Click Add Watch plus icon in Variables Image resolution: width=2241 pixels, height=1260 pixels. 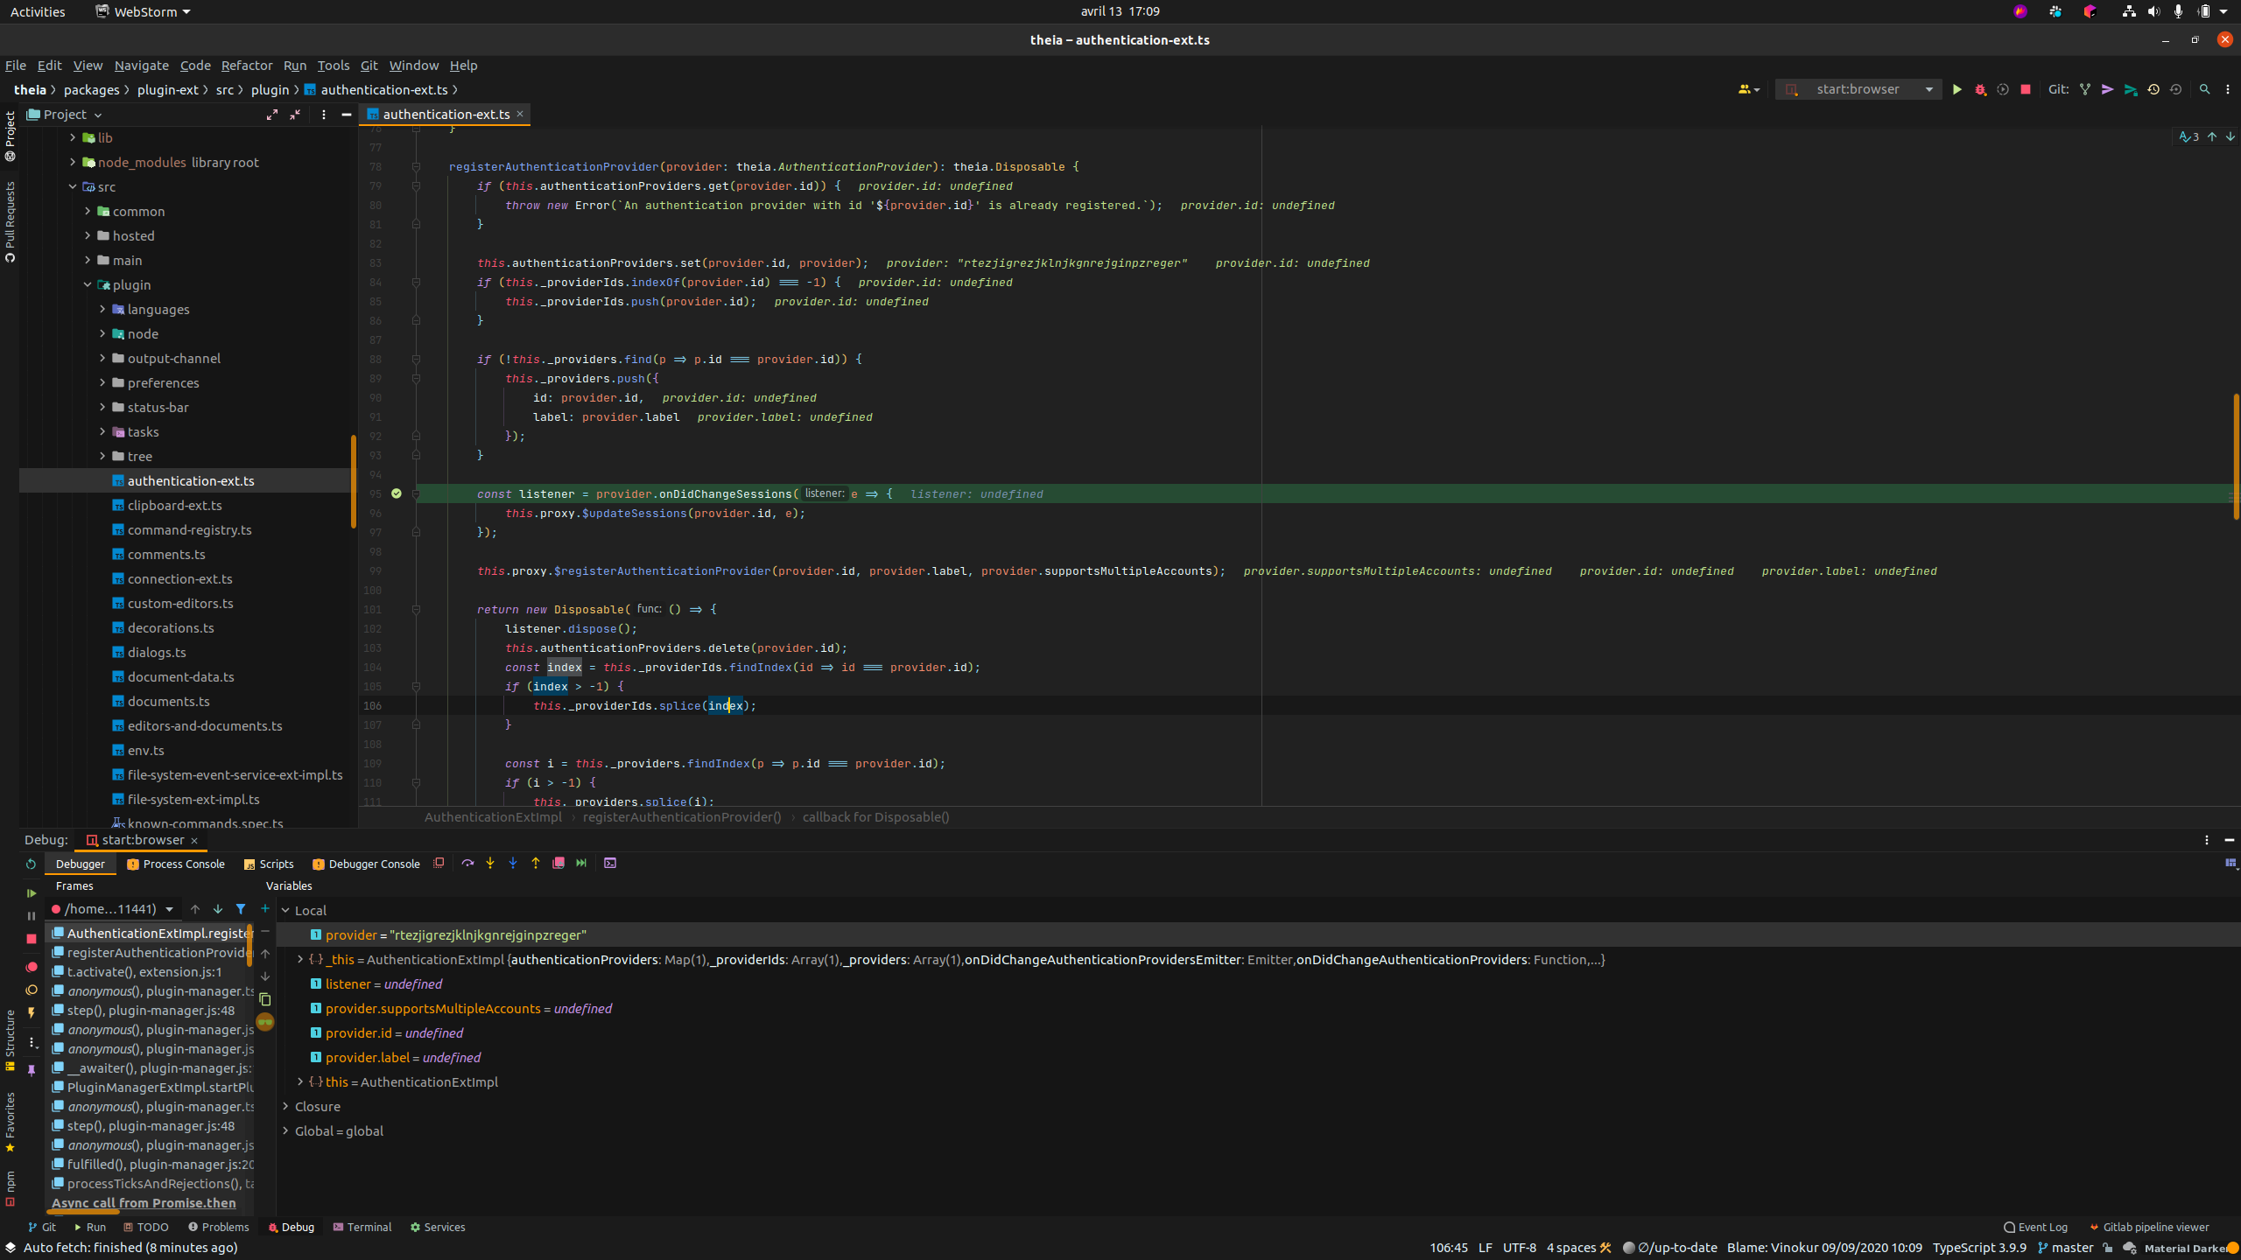(x=265, y=908)
